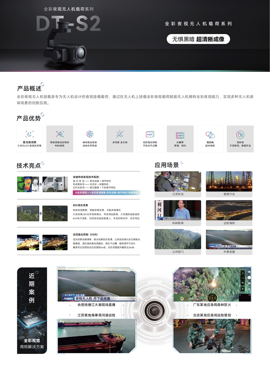
Task: Open the 能源行业 power tower image
Action: pyautogui.click(x=229, y=181)
